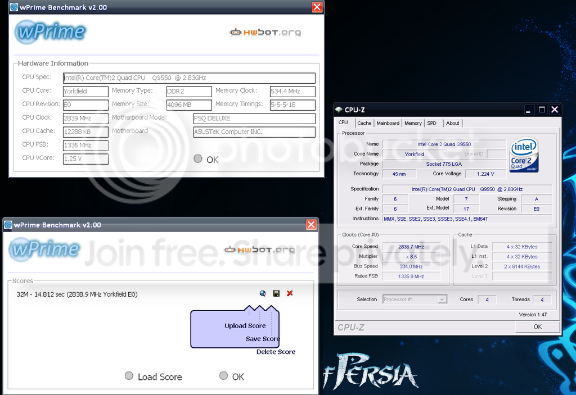
Task: Click the Memory Timings 5-5-5-18 field
Action: pos(292,105)
